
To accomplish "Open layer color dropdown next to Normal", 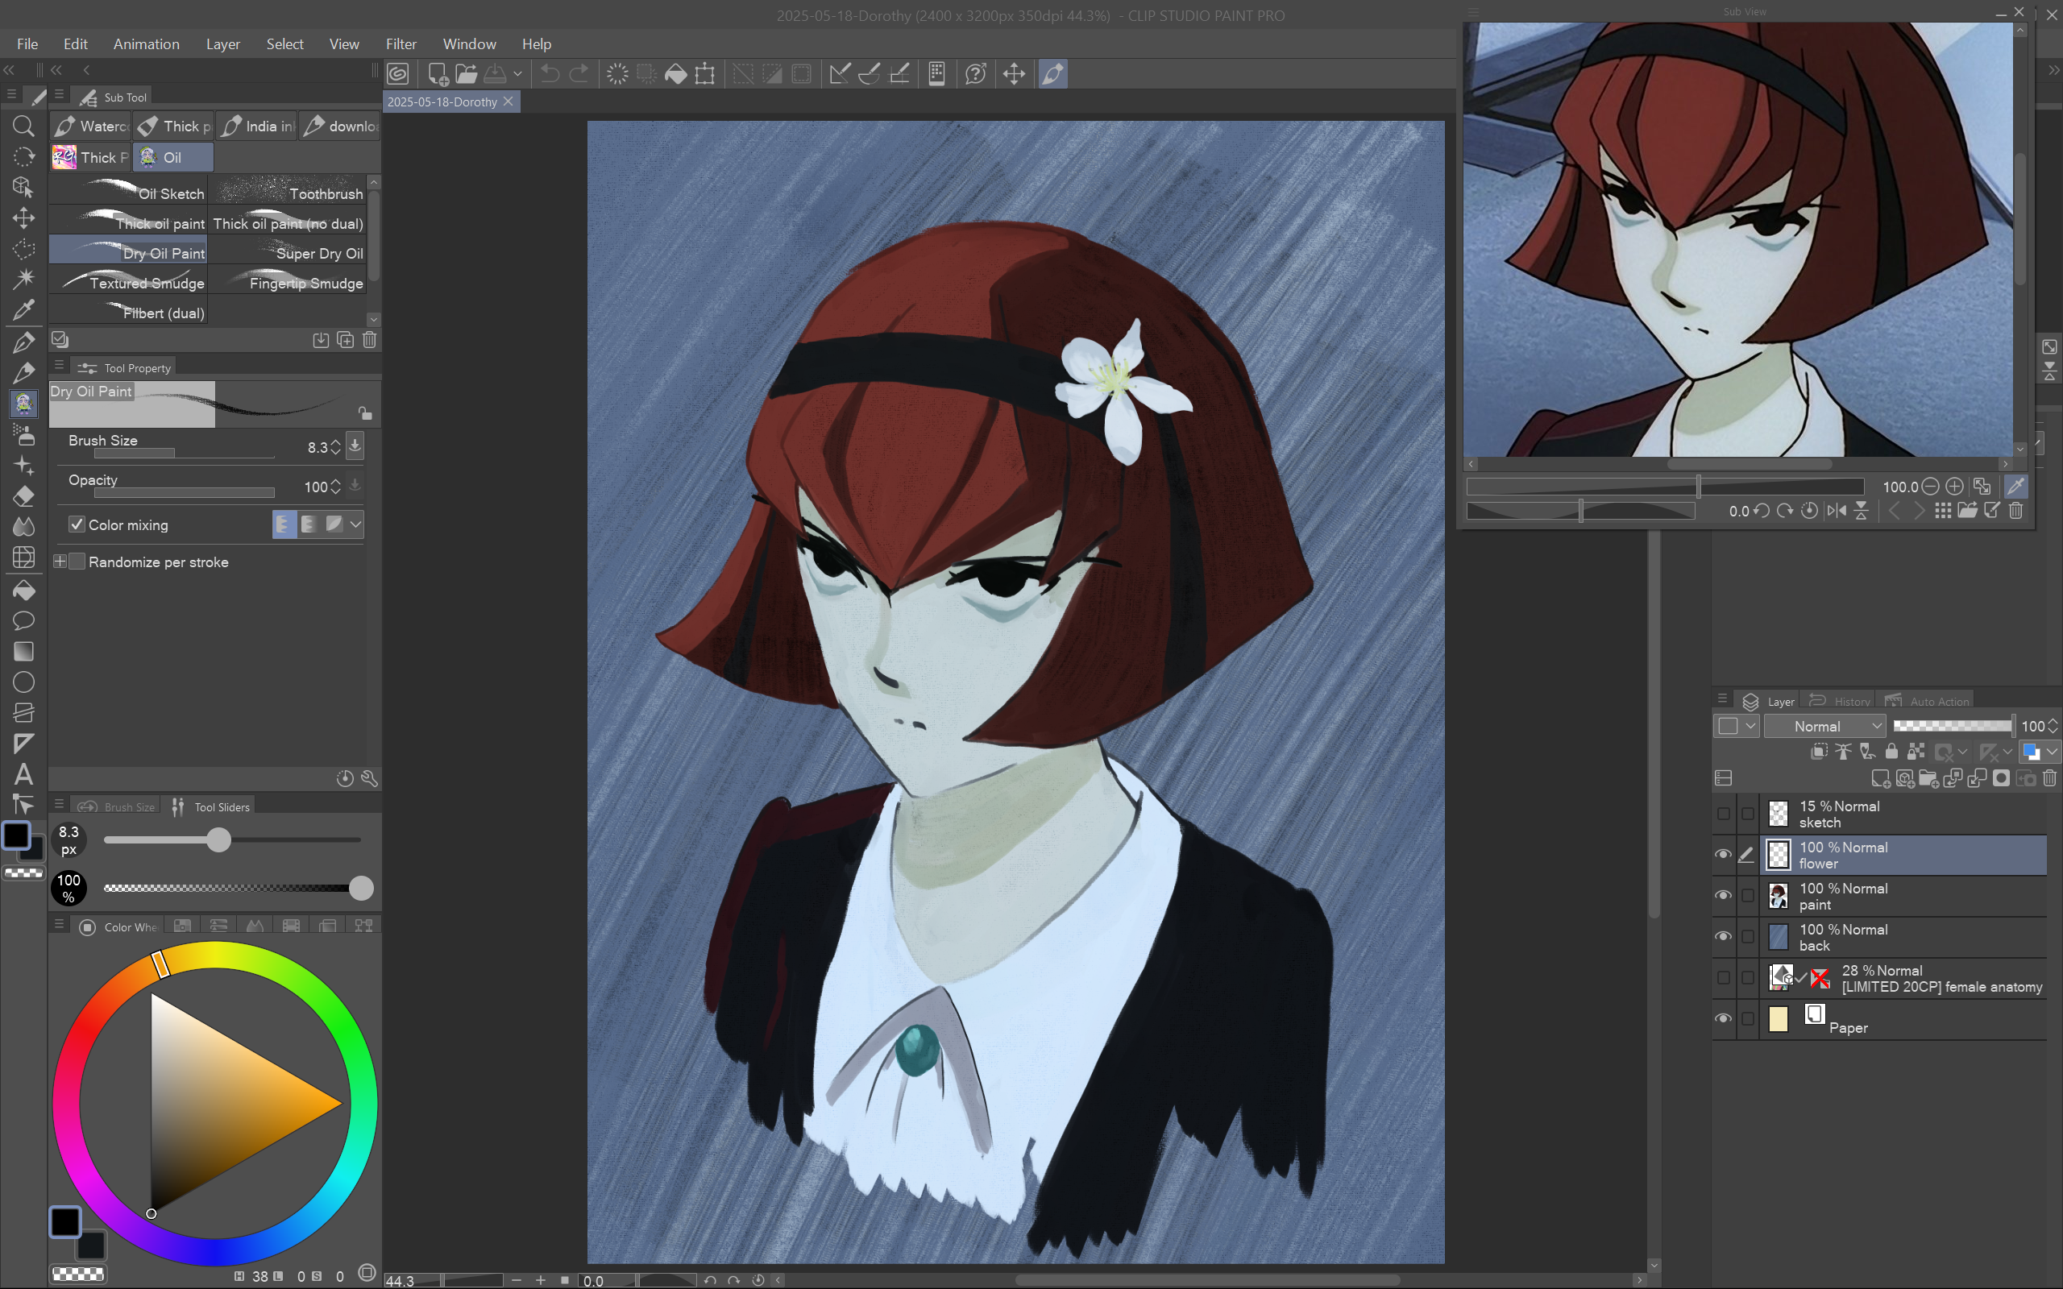I will coord(1737,726).
